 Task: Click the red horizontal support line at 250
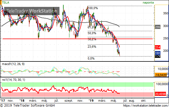(78, 39)
